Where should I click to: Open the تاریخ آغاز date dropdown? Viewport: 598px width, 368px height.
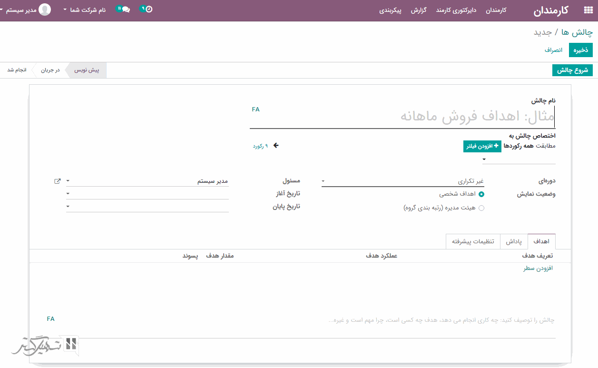pyautogui.click(x=147, y=194)
